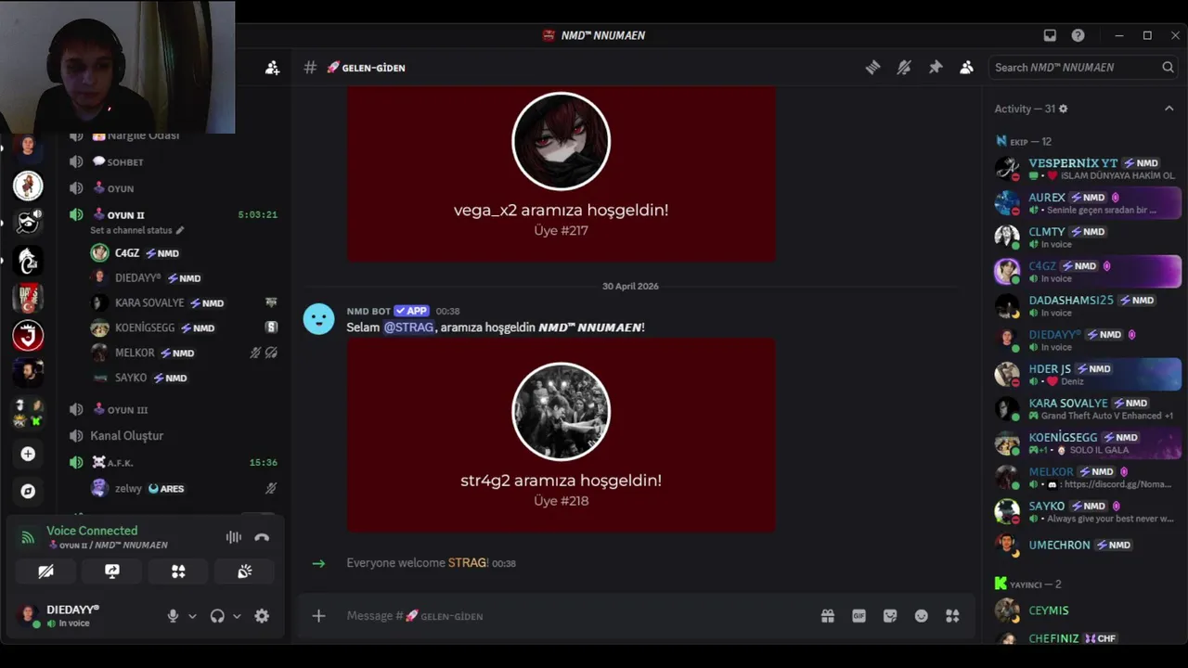This screenshot has width=1188, height=668.
Task: Open the emoji picker
Action: (921, 615)
